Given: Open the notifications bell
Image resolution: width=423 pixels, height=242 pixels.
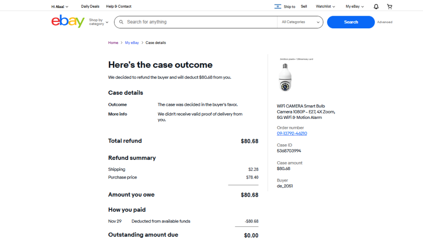Looking at the screenshot, I should tap(376, 7).
